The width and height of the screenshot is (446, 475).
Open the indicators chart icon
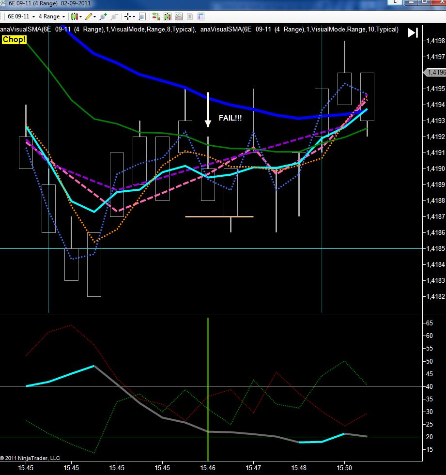pyautogui.click(x=179, y=16)
